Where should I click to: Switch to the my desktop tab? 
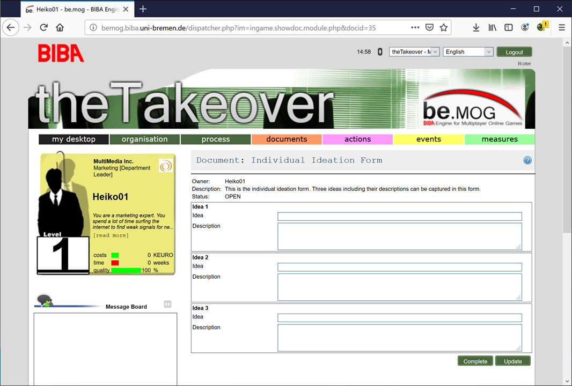74,139
